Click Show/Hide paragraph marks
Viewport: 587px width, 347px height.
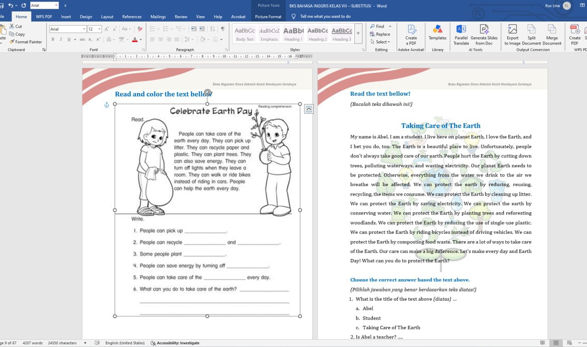tap(222, 29)
